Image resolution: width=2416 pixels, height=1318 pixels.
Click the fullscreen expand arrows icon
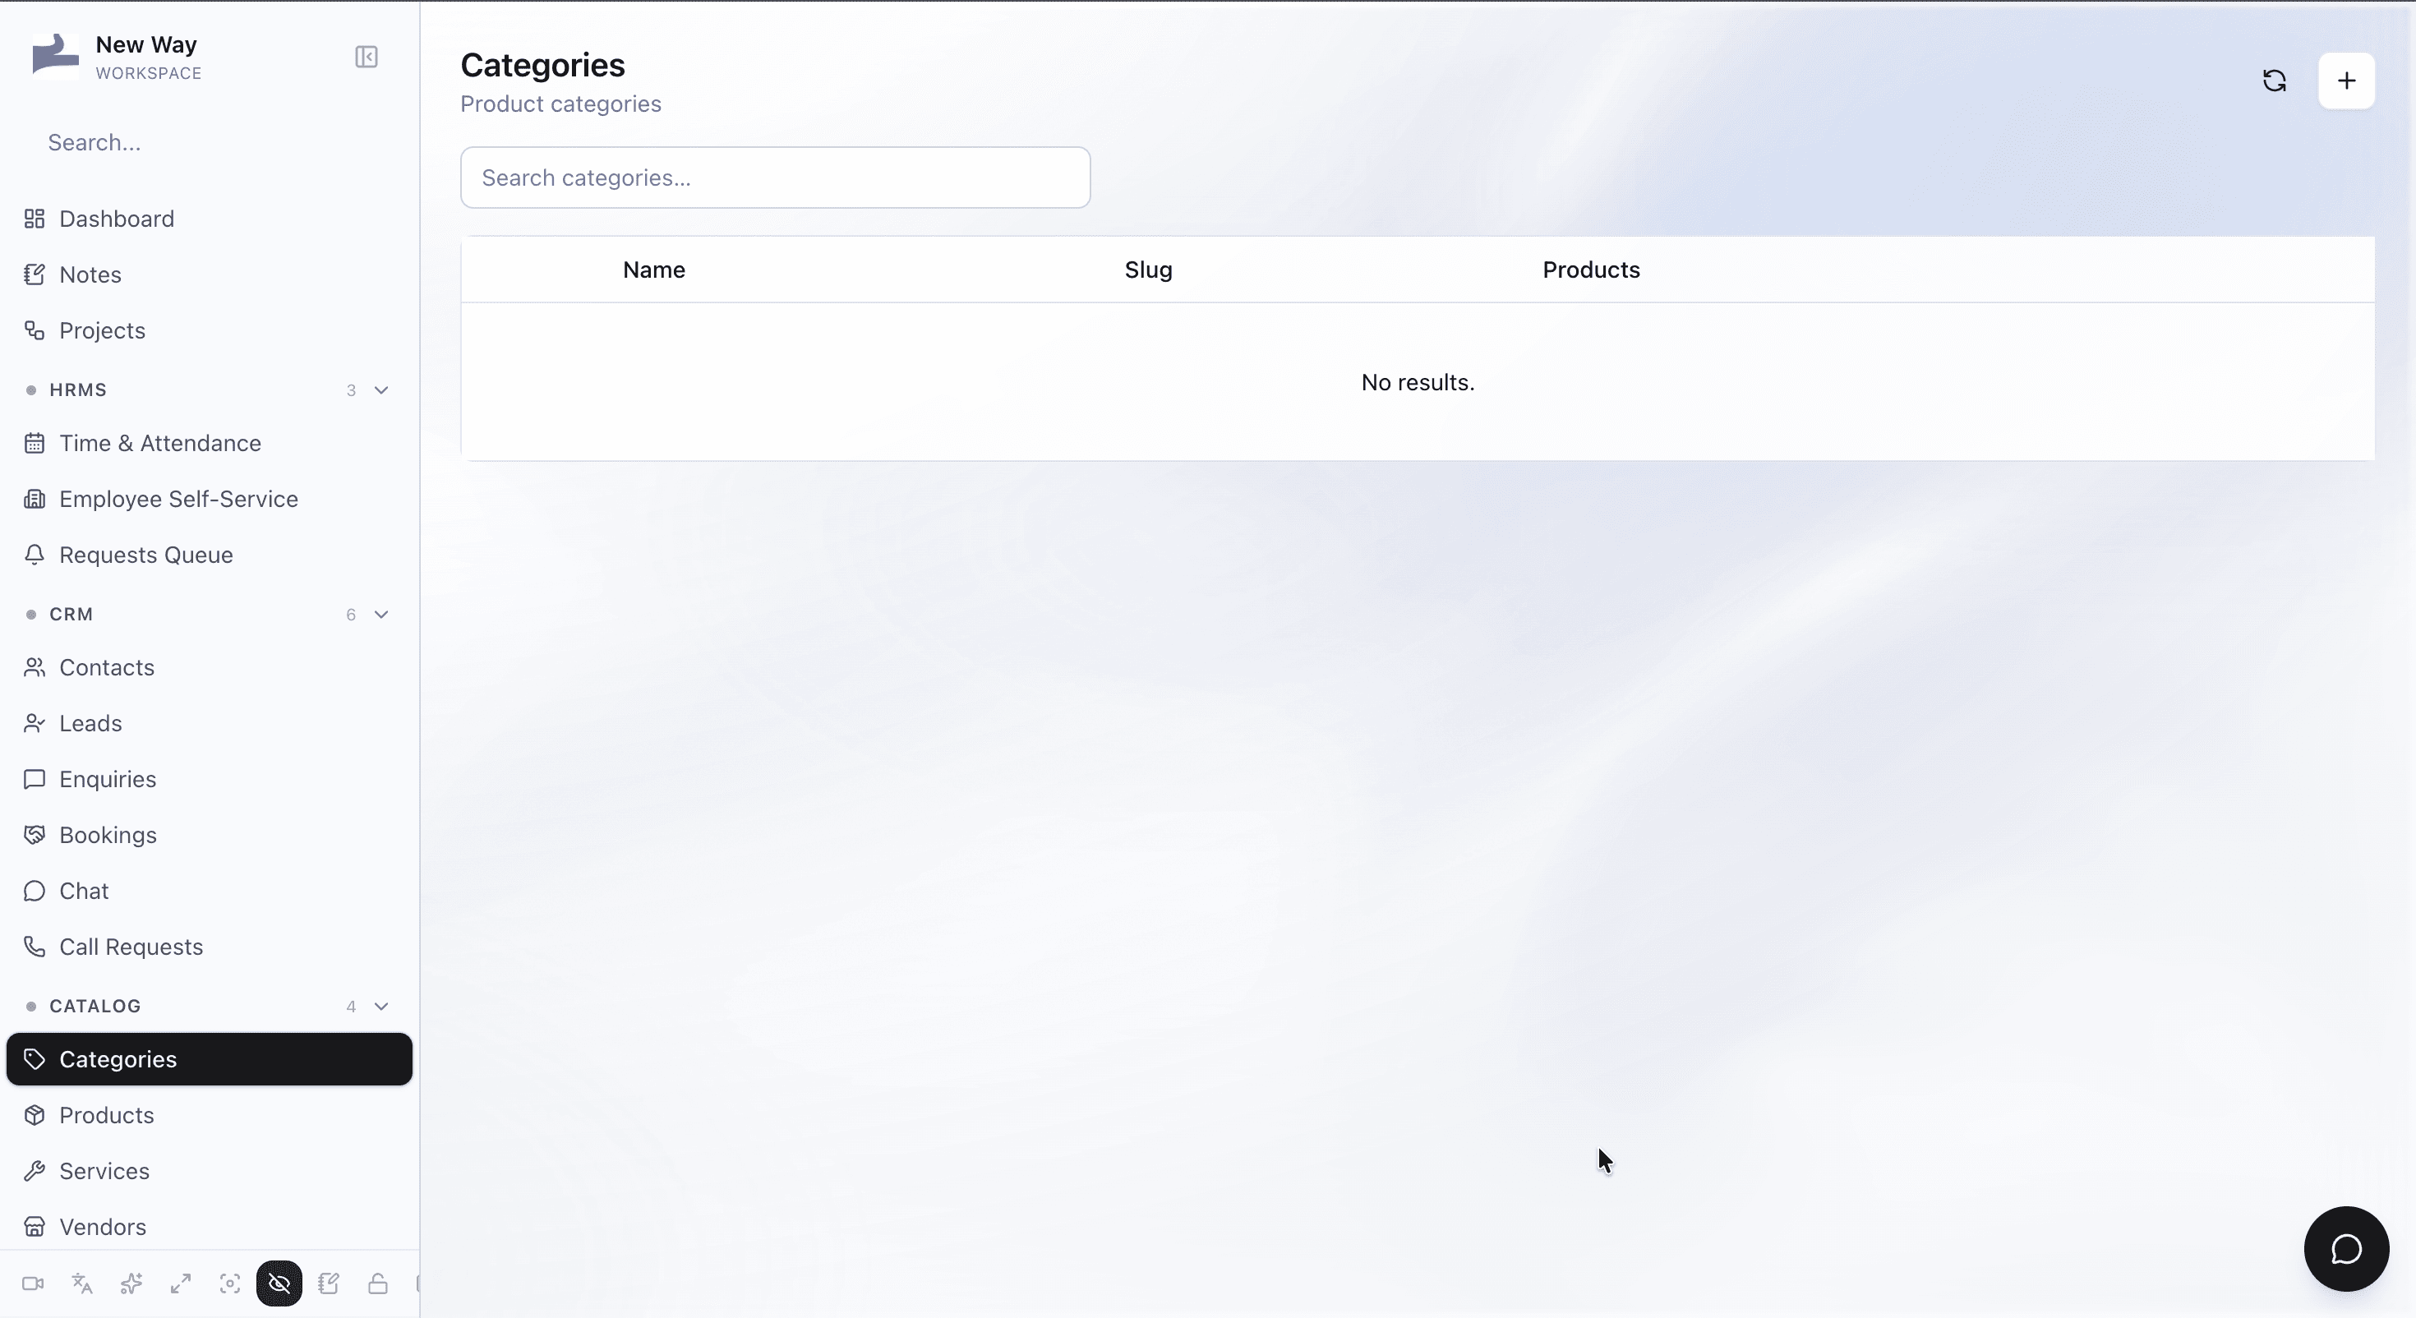[181, 1283]
